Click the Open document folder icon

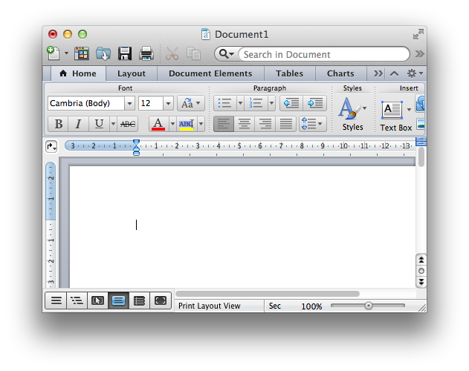click(x=103, y=53)
